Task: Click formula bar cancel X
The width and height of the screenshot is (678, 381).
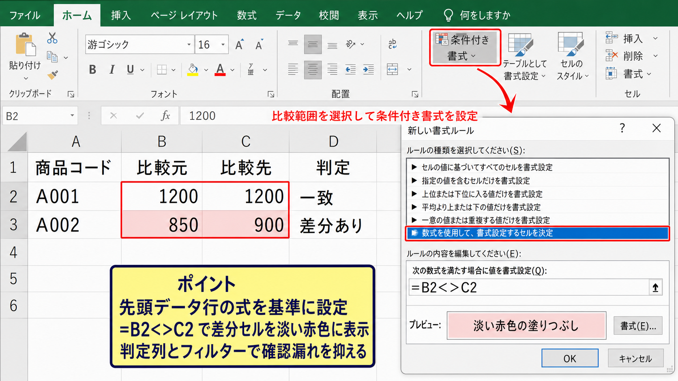Action: [114, 116]
